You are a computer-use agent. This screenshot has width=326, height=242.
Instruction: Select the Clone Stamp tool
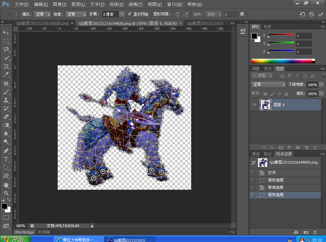(6, 100)
